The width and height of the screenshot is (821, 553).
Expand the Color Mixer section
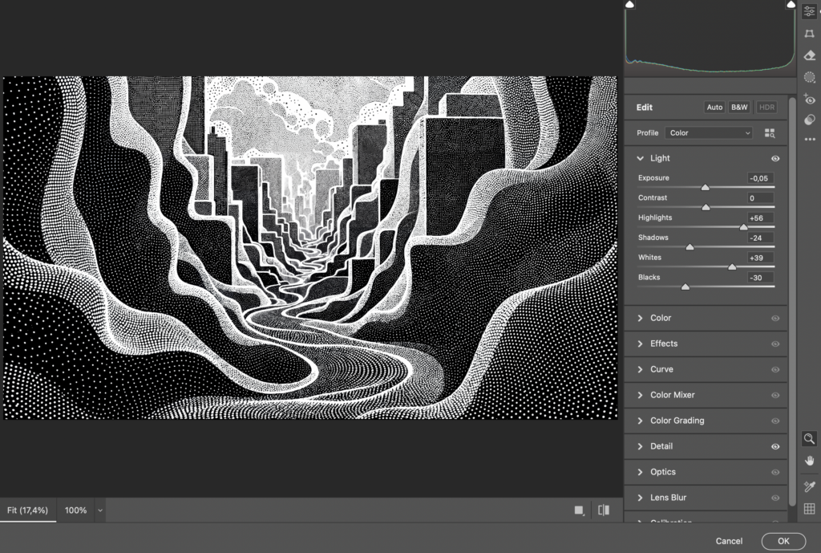tap(672, 395)
